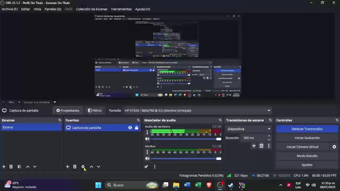Increase Duración value with up arrow
340x191 pixels.
pos(269,136)
